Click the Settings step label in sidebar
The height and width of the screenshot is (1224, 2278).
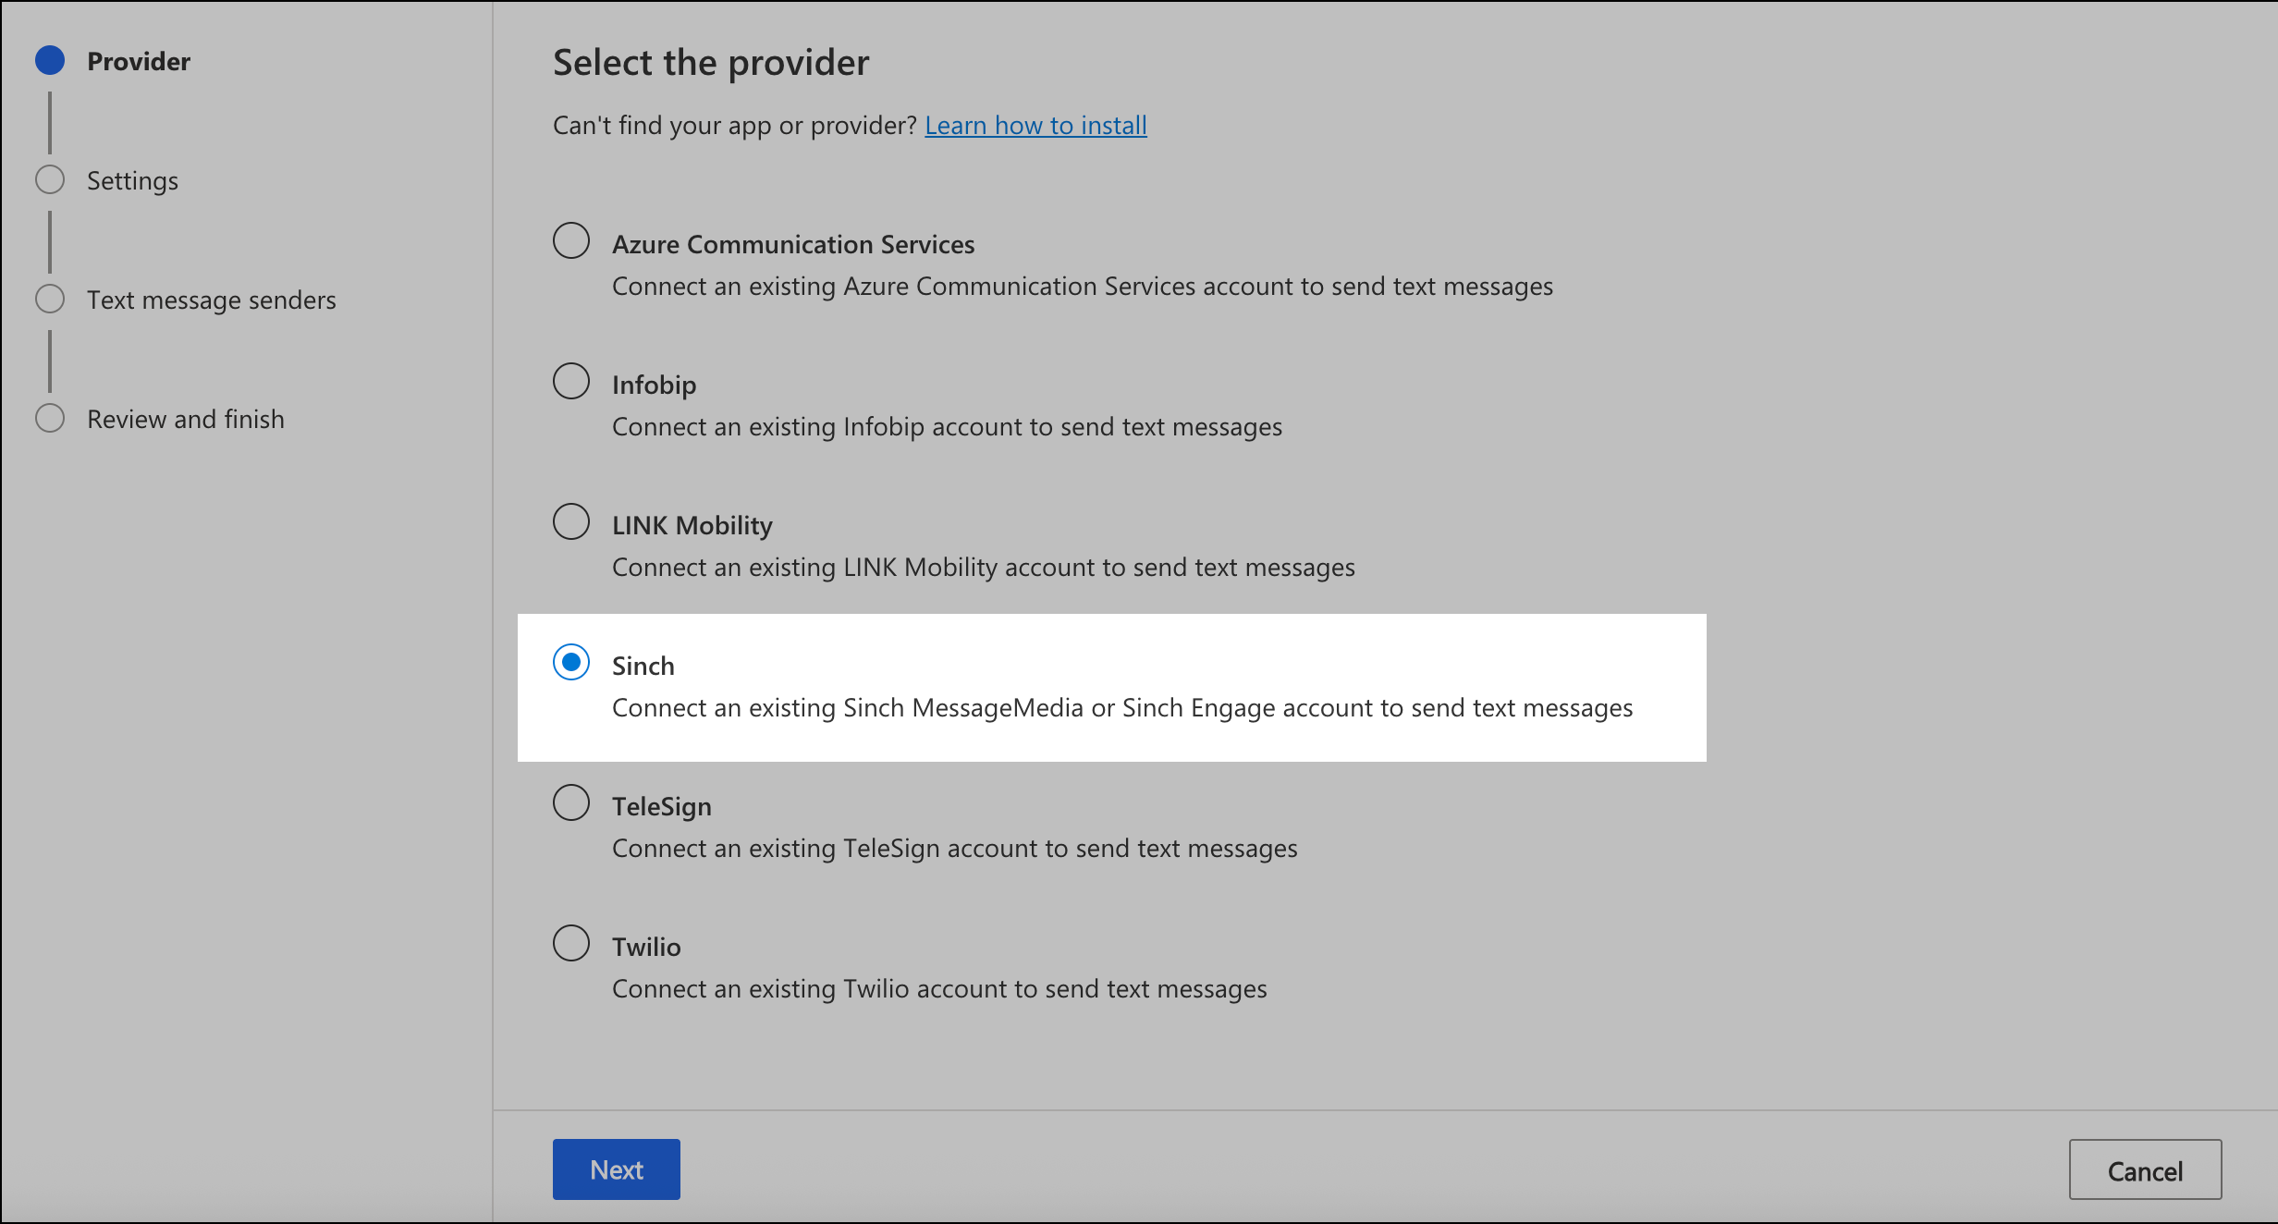[133, 180]
